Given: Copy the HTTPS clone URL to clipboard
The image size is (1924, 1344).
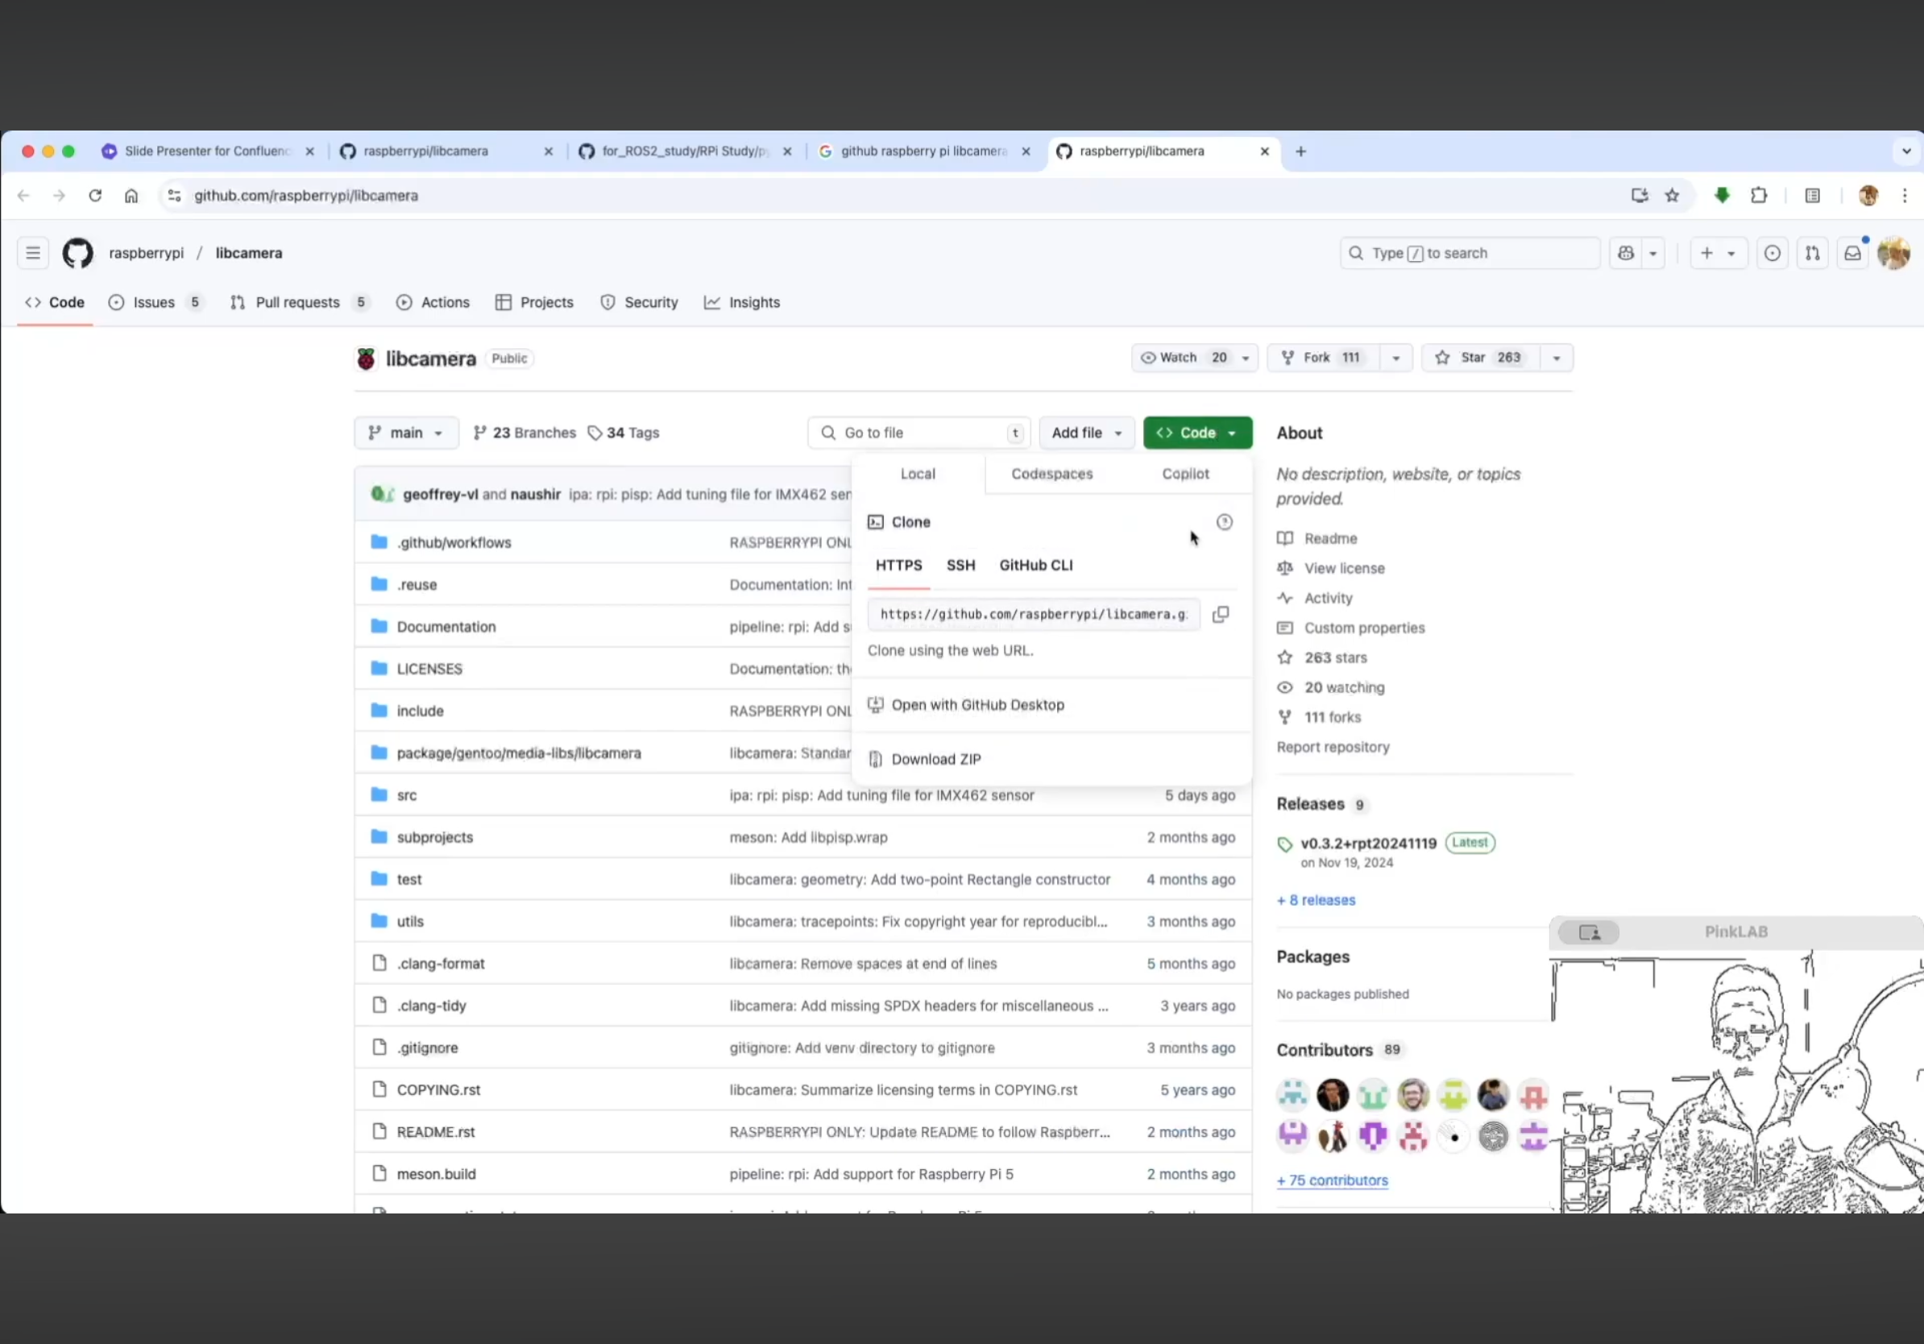Looking at the screenshot, I should (1221, 614).
